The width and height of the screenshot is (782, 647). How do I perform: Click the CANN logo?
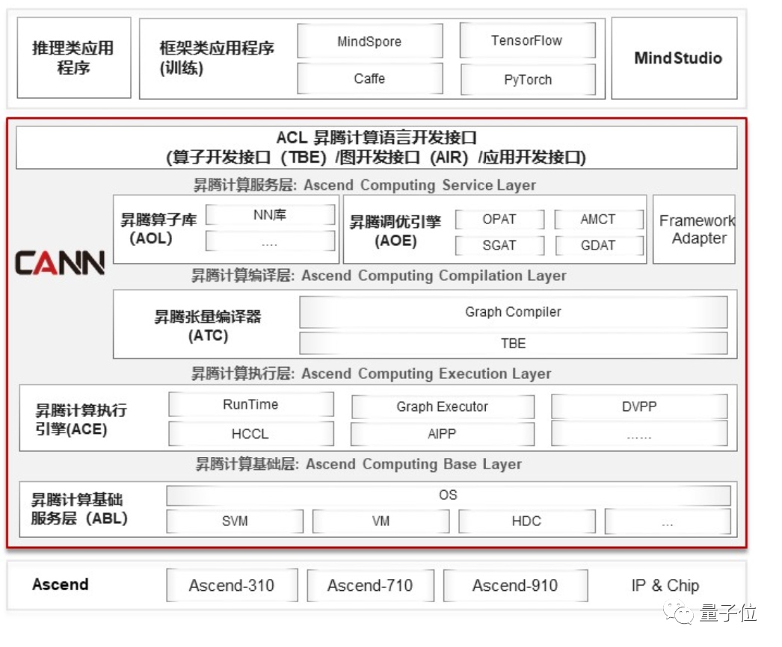tap(60, 261)
